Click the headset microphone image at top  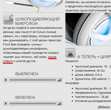pyautogui.click(x=34, y=6)
